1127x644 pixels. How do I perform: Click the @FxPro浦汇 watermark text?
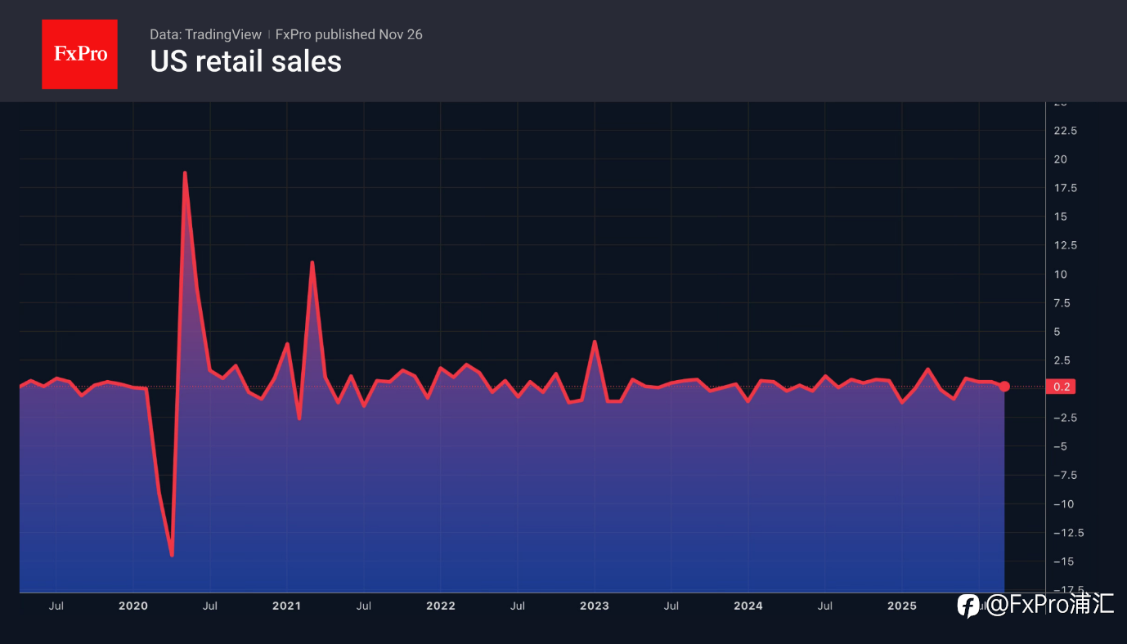click(1049, 605)
